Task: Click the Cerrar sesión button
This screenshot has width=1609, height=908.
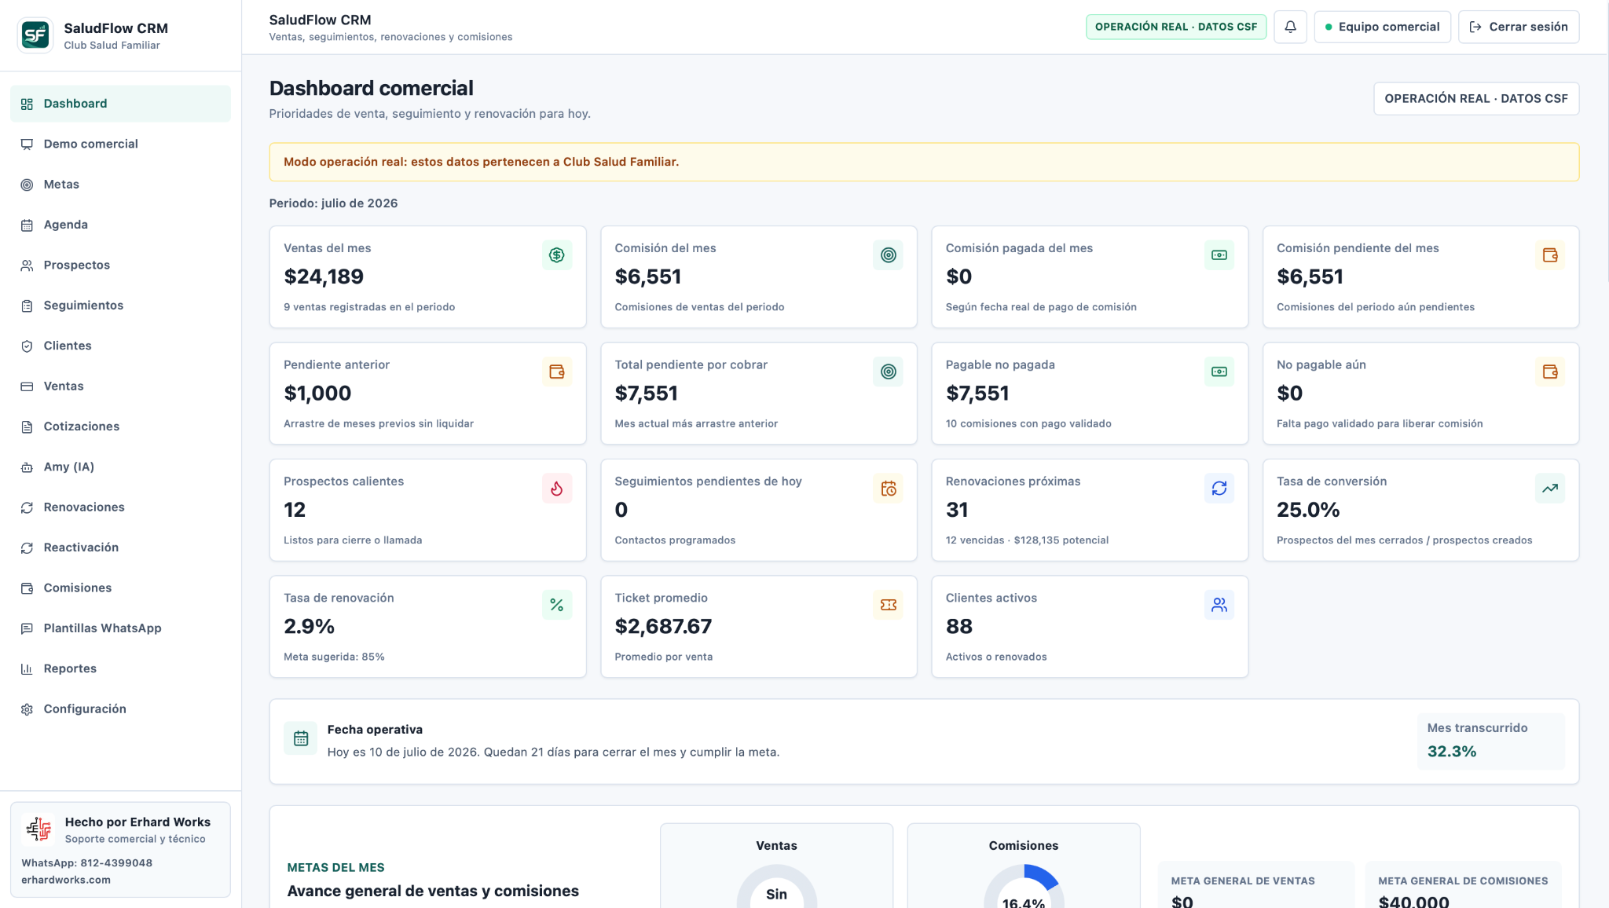Action: [x=1518, y=27]
